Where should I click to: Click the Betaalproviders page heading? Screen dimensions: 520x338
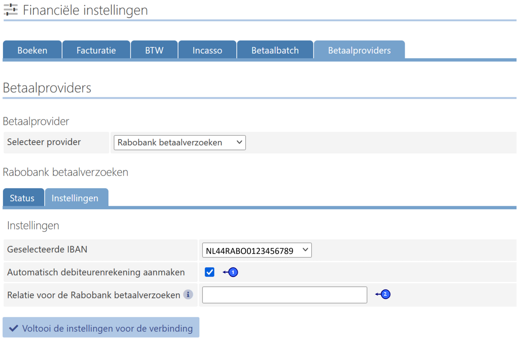tap(47, 88)
